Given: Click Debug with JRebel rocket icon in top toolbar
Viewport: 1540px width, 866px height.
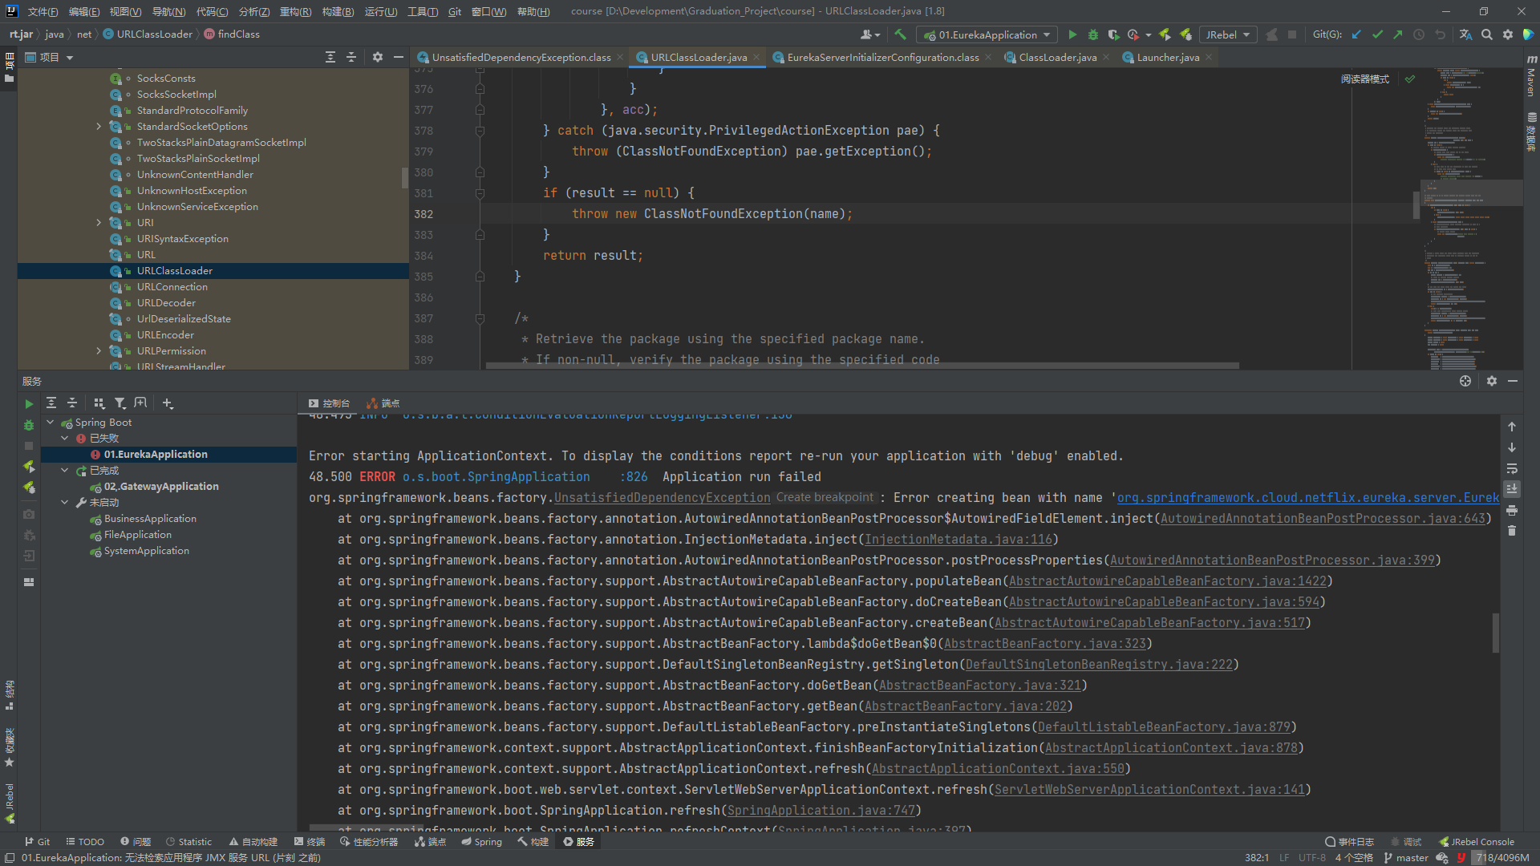Looking at the screenshot, I should pyautogui.click(x=1185, y=34).
